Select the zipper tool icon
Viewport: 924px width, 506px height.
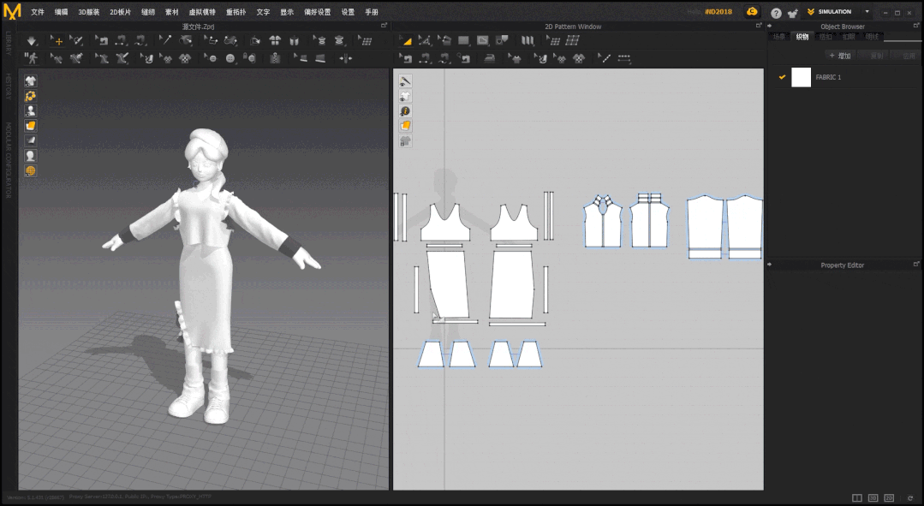pos(275,58)
